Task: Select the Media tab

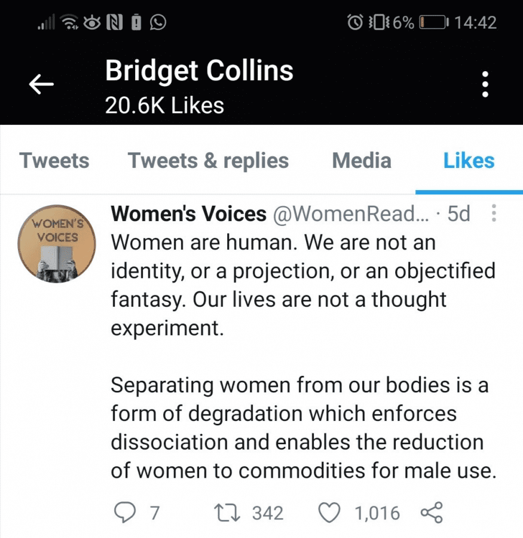Action: [x=362, y=161]
